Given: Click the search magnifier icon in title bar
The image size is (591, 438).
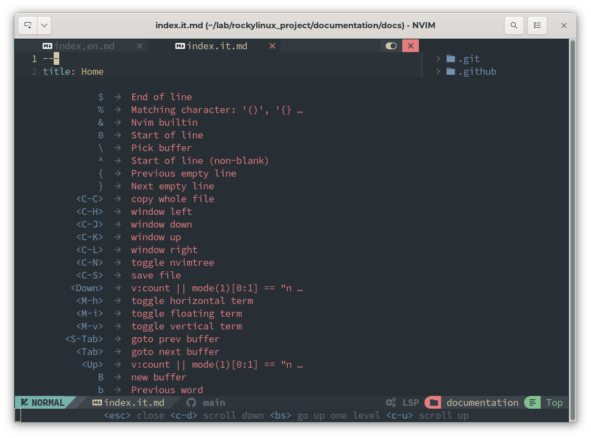Looking at the screenshot, I should point(514,25).
